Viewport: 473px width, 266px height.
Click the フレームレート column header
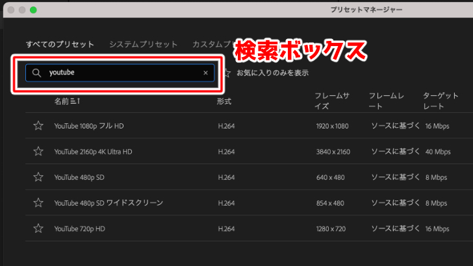point(387,101)
